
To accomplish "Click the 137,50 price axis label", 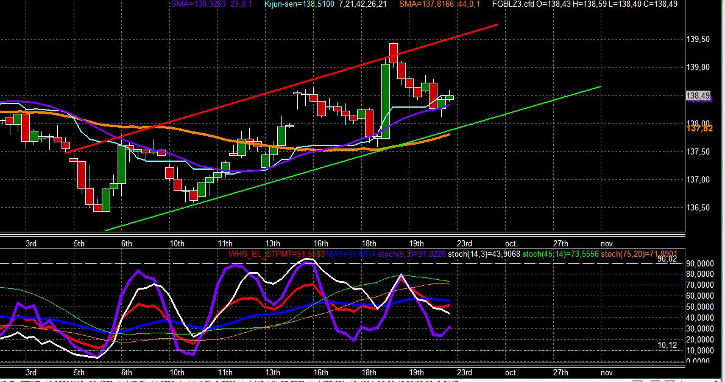I will point(698,152).
